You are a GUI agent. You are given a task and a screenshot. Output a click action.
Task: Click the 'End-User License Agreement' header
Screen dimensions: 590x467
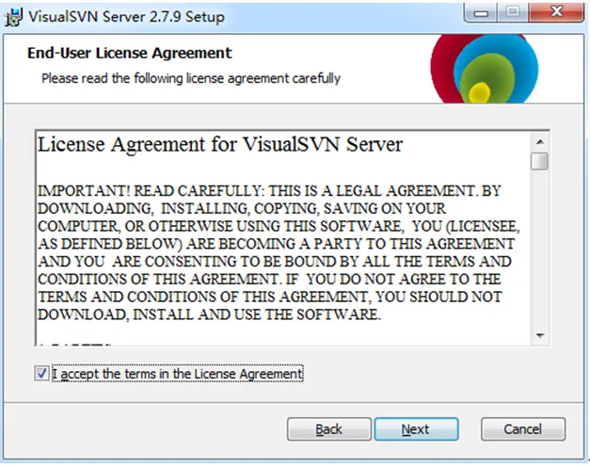click(130, 54)
